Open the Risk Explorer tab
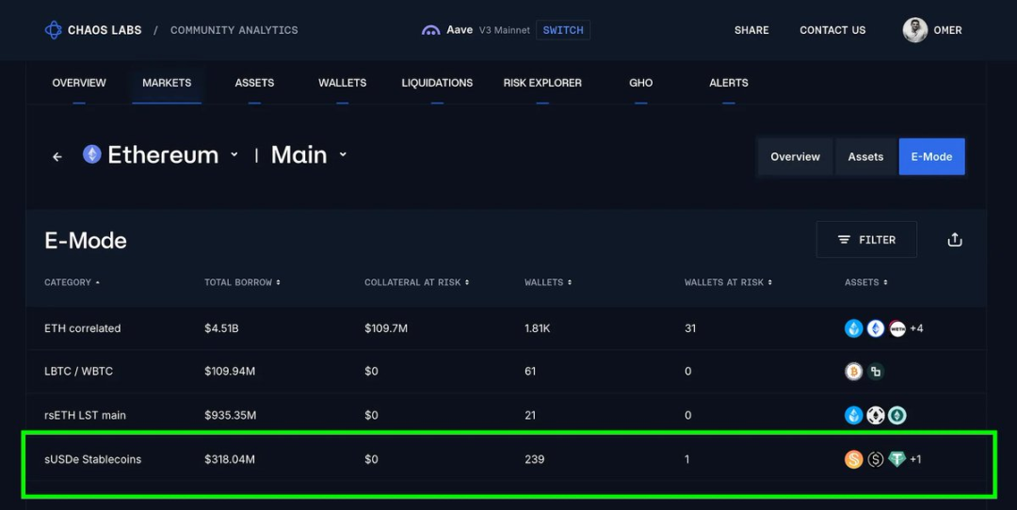 point(543,83)
